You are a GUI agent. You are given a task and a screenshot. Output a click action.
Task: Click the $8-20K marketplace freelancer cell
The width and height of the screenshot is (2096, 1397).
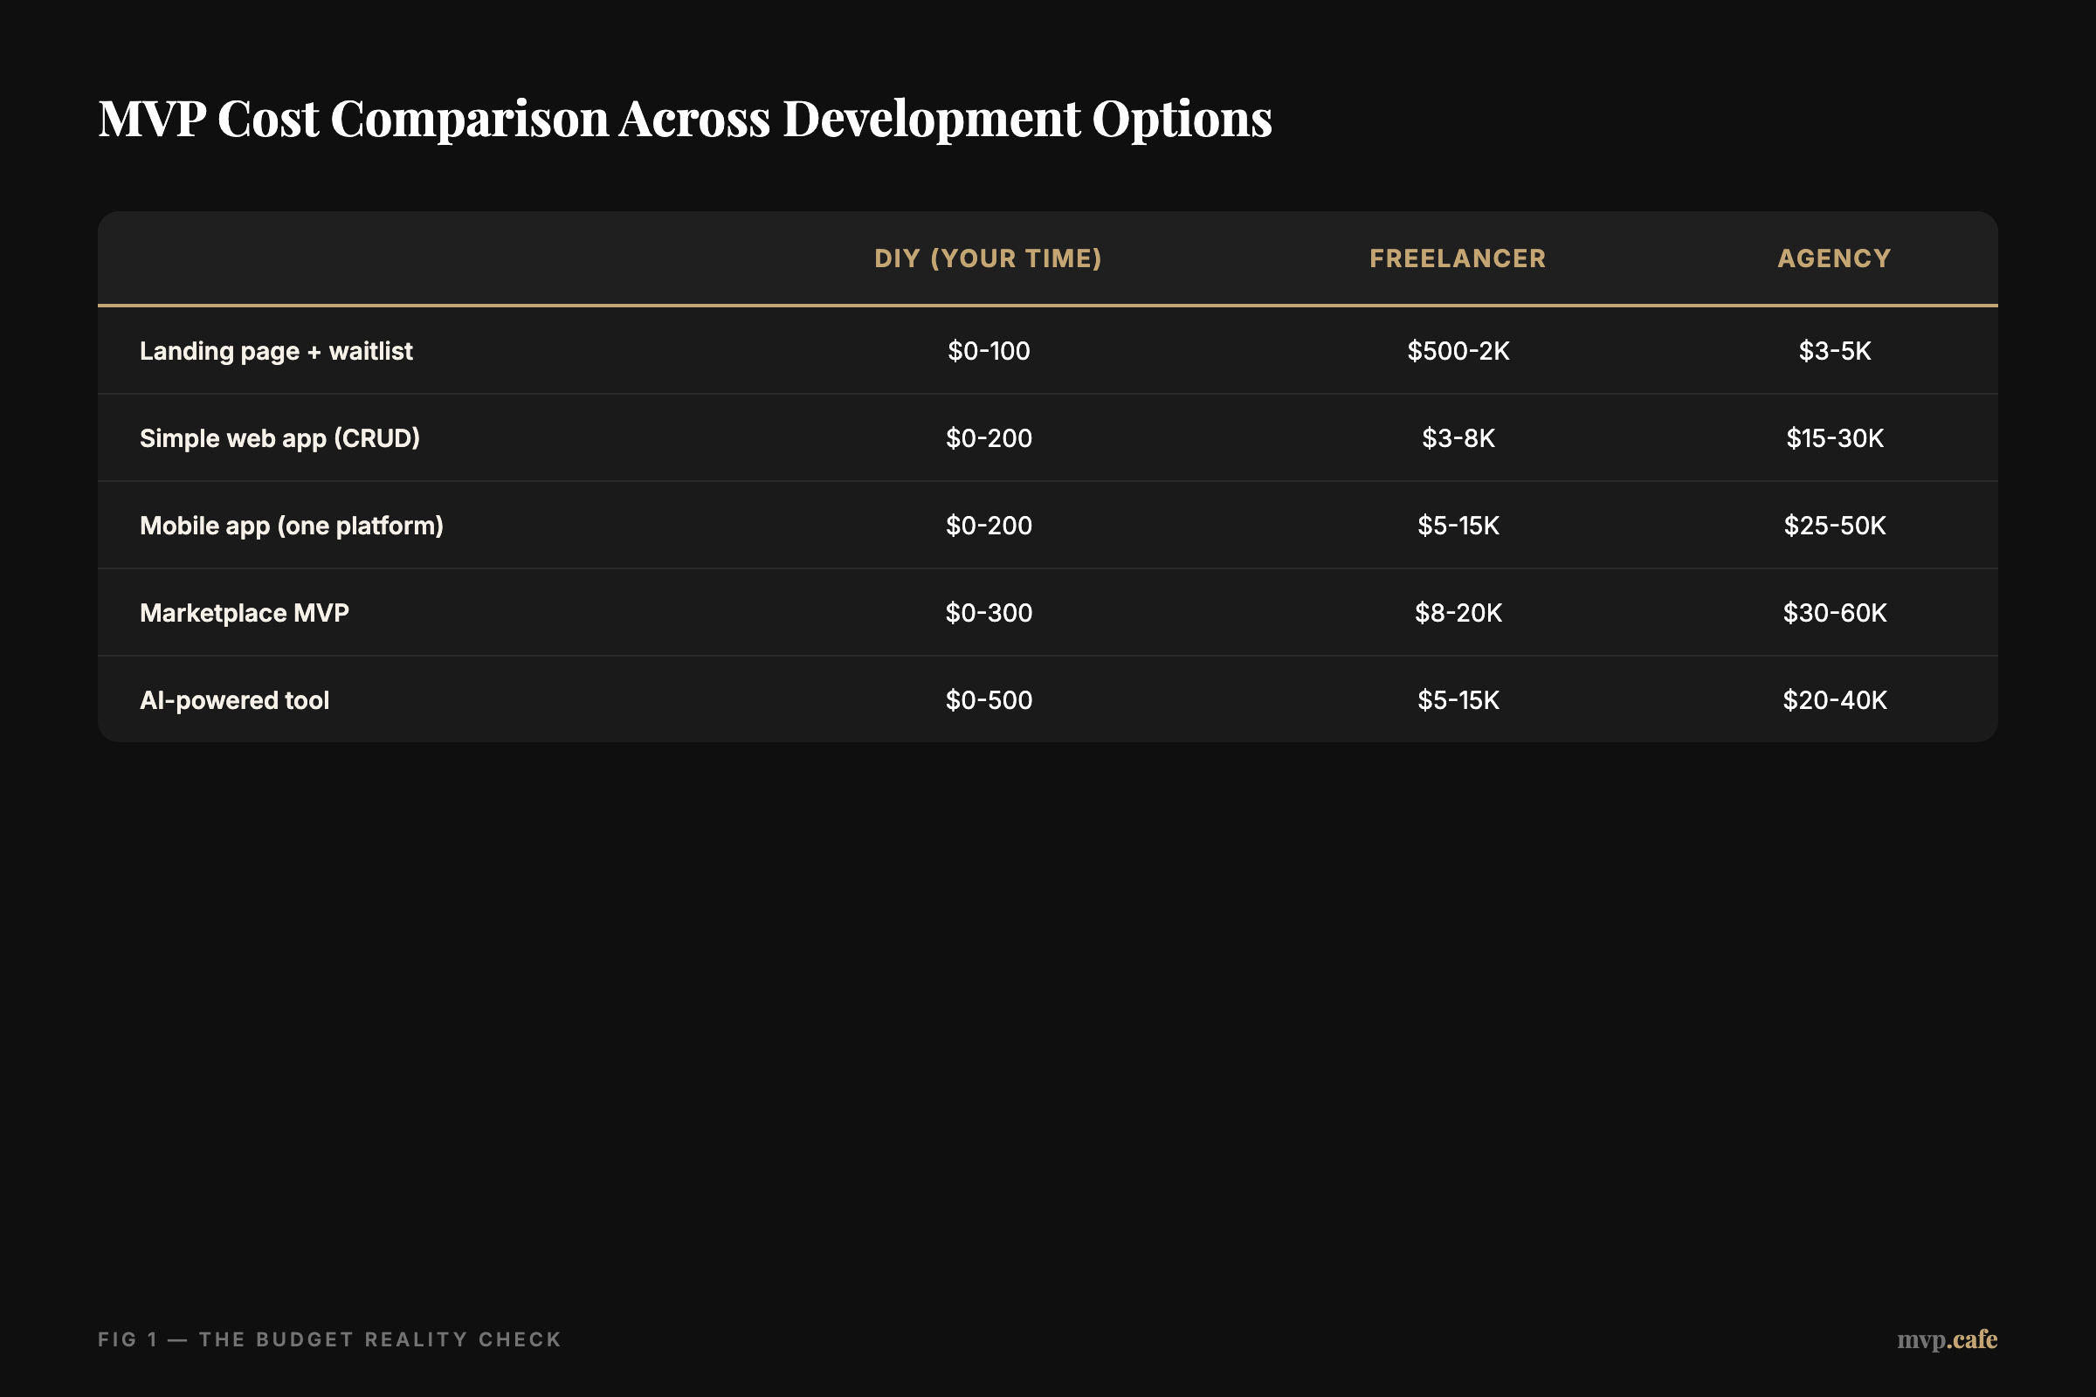1457,612
